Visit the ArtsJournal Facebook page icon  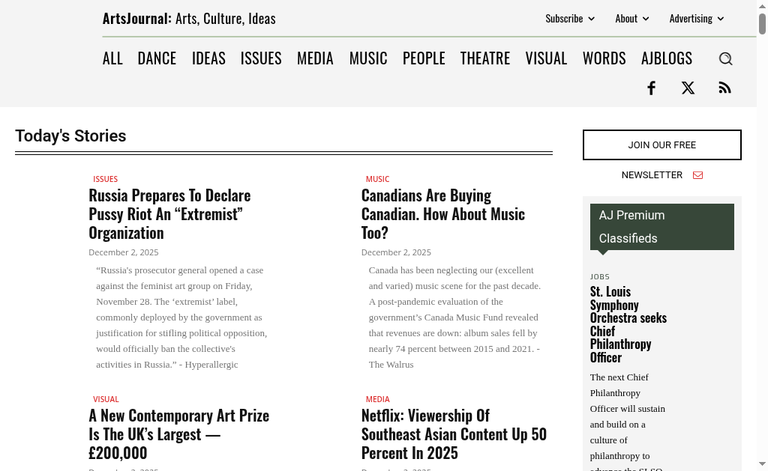(x=651, y=88)
